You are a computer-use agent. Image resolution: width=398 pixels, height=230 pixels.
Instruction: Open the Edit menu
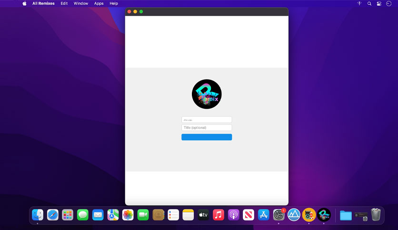click(x=64, y=3)
